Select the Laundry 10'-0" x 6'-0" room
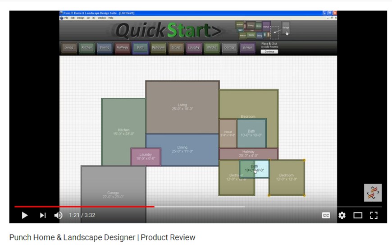Viewport: 392px width, 245px height. 146,157
